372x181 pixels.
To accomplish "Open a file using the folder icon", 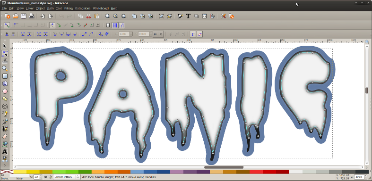I will [x=16, y=16].
